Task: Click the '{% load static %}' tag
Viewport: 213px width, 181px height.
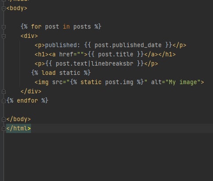Action: coord(61,73)
